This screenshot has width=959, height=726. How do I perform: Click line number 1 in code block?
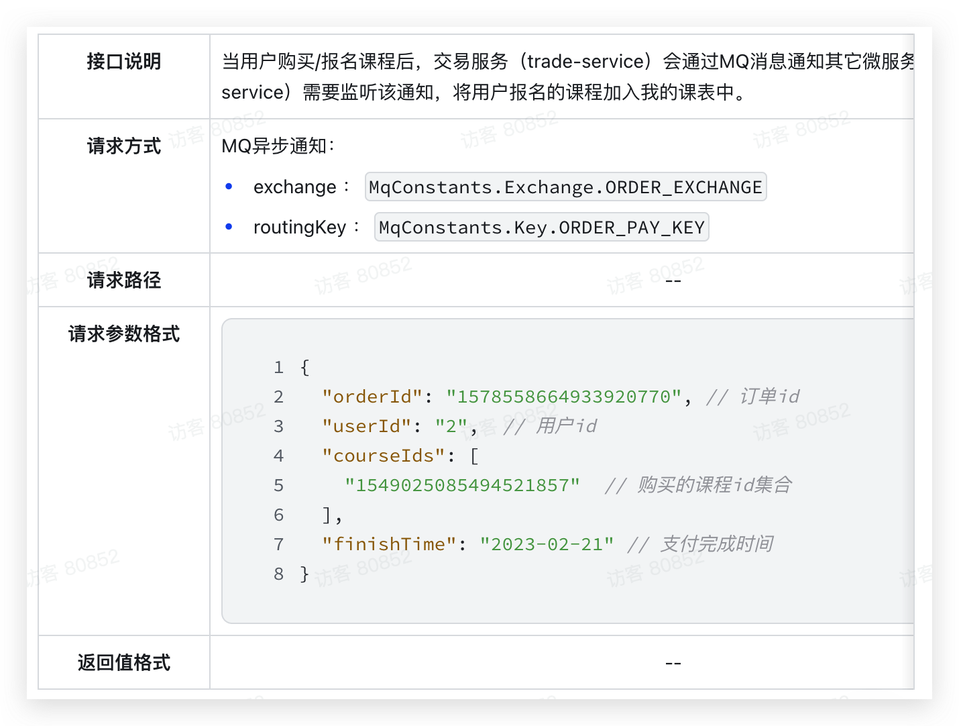coord(278,367)
